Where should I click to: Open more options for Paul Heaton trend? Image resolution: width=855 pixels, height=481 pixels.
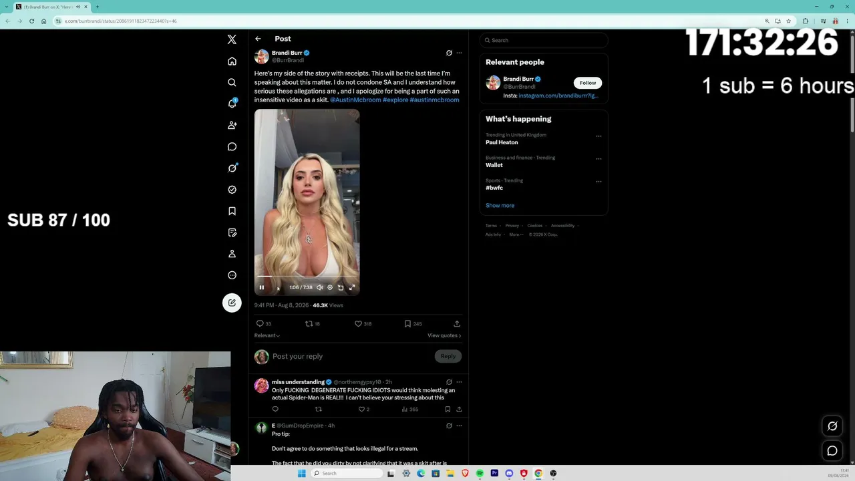point(598,136)
